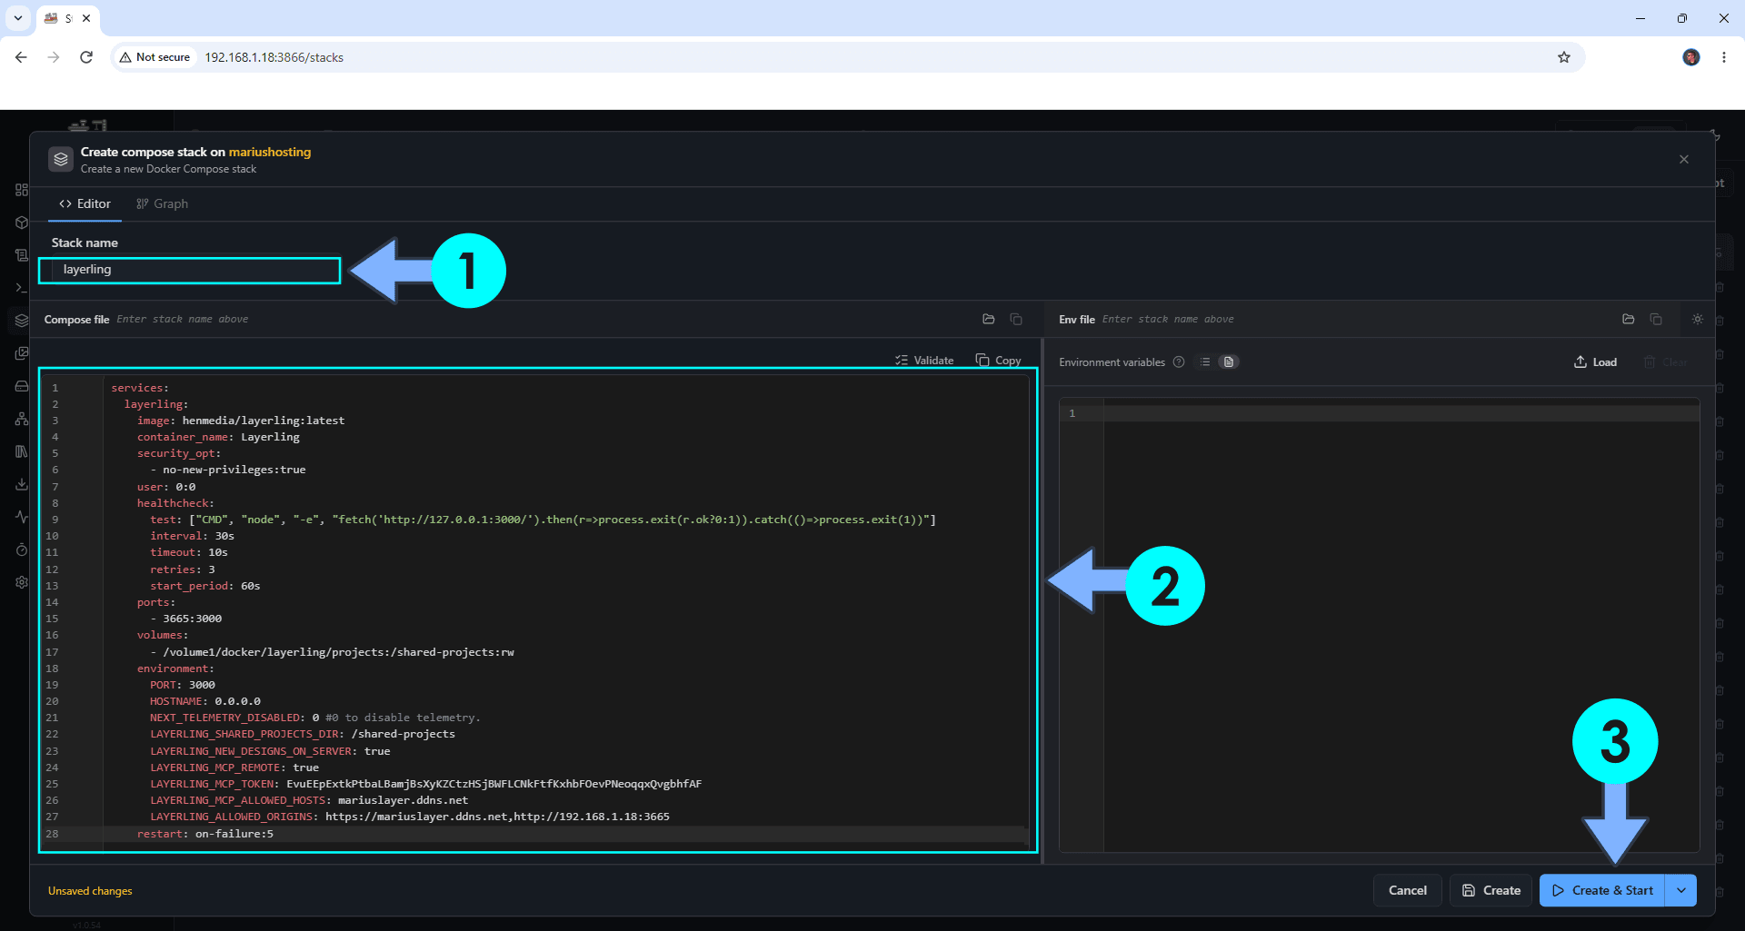The width and height of the screenshot is (1745, 931).
Task: Copy Compose file path icon
Action: pyautogui.click(x=1016, y=319)
